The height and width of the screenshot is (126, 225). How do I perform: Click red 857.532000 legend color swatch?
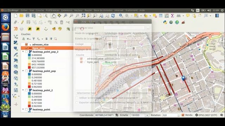[29, 68]
